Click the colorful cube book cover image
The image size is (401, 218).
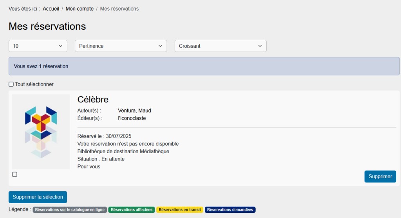coord(41,132)
